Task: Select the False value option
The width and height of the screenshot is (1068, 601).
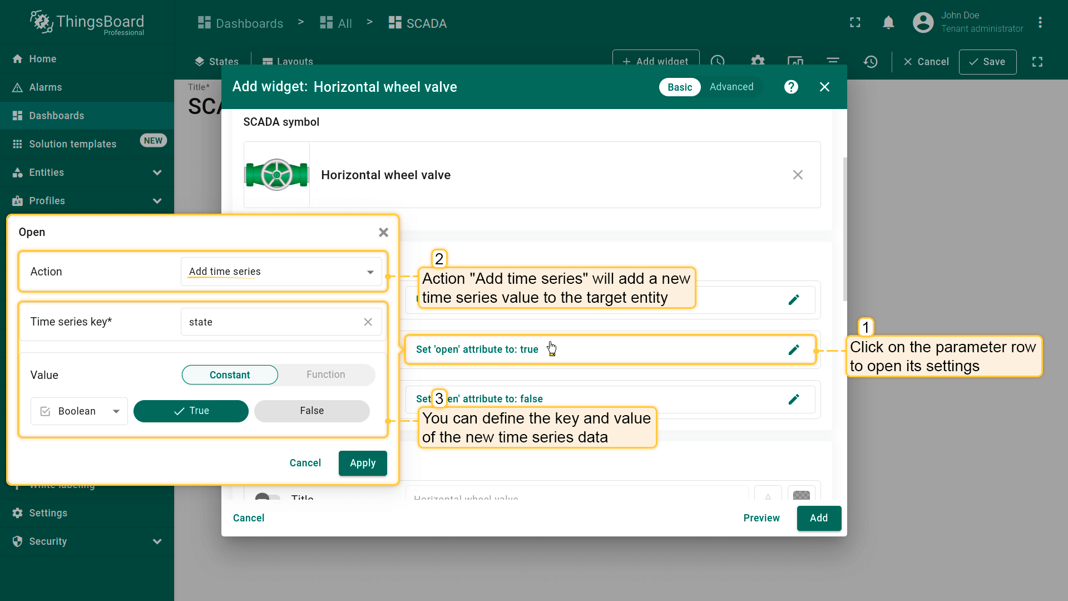Action: [x=311, y=411]
